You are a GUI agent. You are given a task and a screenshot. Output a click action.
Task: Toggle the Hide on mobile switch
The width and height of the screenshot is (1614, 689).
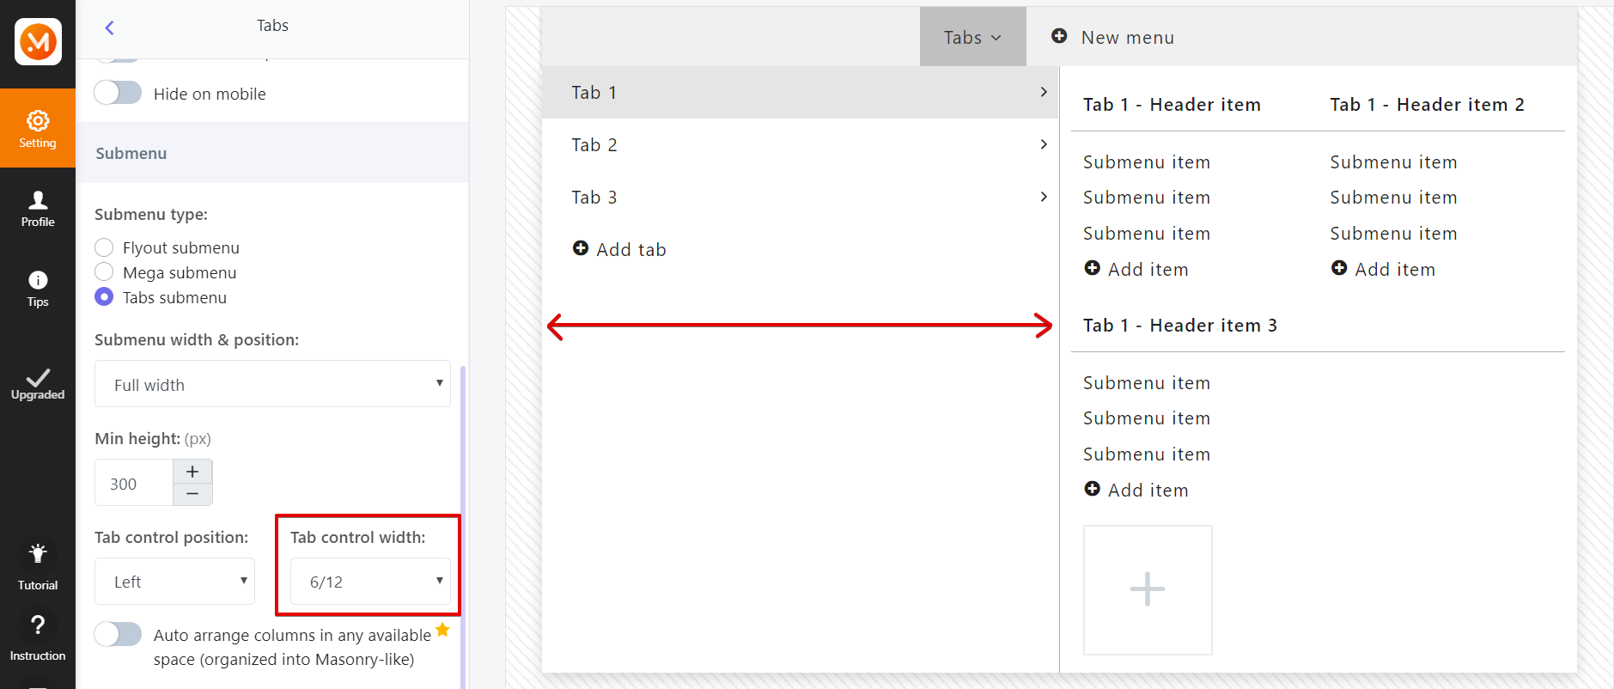118,93
